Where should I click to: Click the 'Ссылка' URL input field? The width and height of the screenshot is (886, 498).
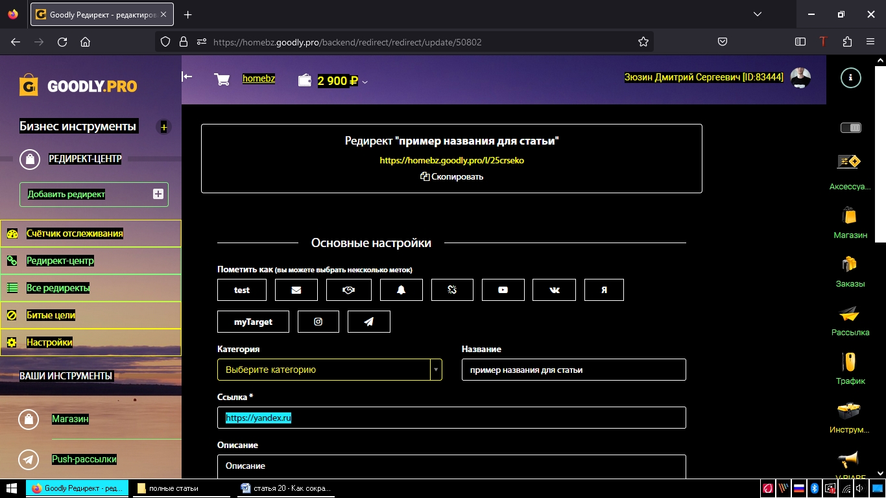451,418
